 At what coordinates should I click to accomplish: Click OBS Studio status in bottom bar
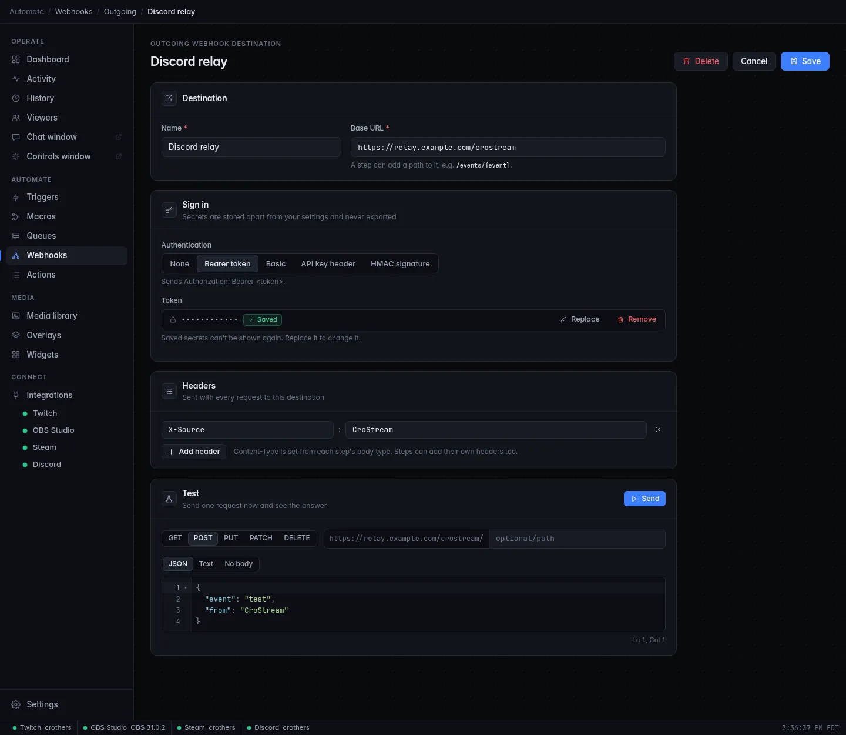click(125, 727)
